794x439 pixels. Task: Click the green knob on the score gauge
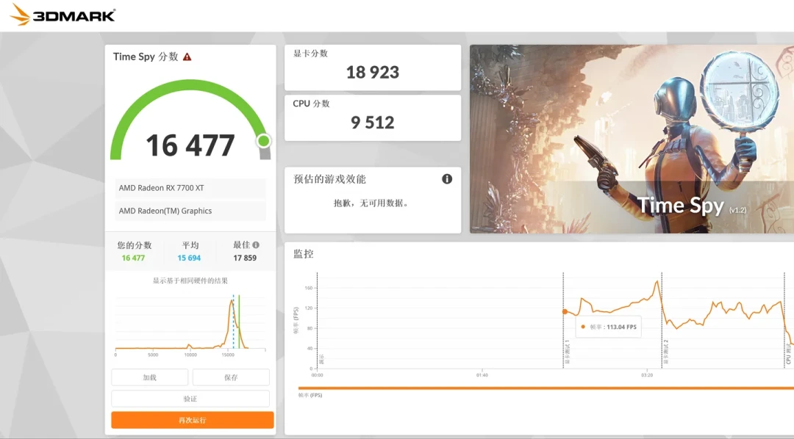263,141
